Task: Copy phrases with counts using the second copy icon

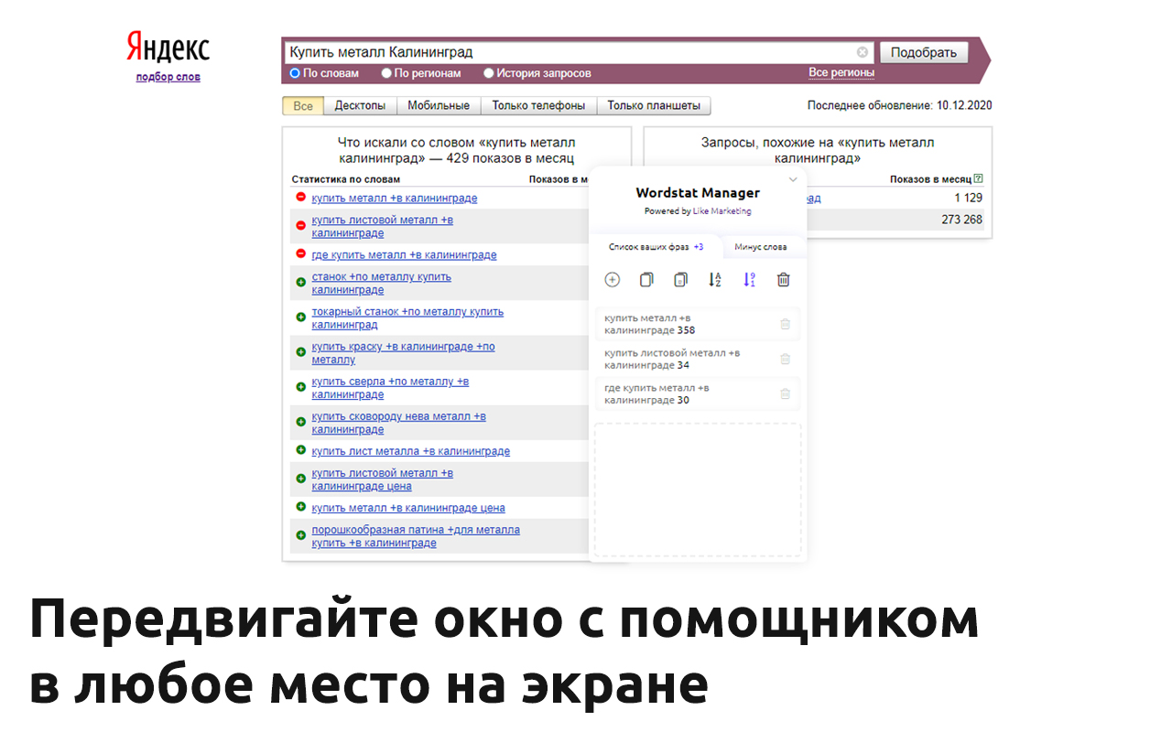Action: coord(680,280)
